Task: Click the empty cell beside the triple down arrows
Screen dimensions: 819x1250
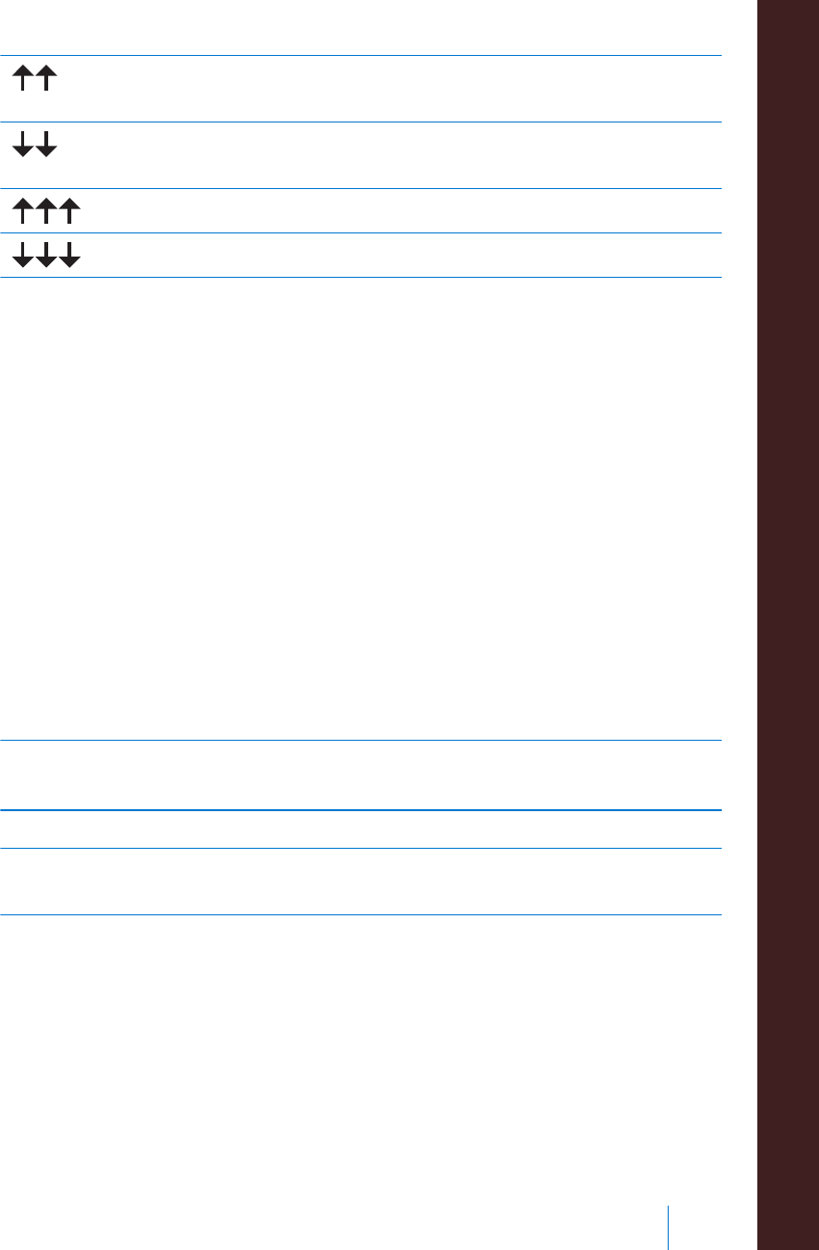Action: (x=405, y=256)
